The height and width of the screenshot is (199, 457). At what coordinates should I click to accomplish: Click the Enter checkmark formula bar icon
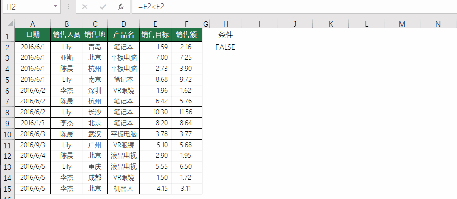(103, 7)
